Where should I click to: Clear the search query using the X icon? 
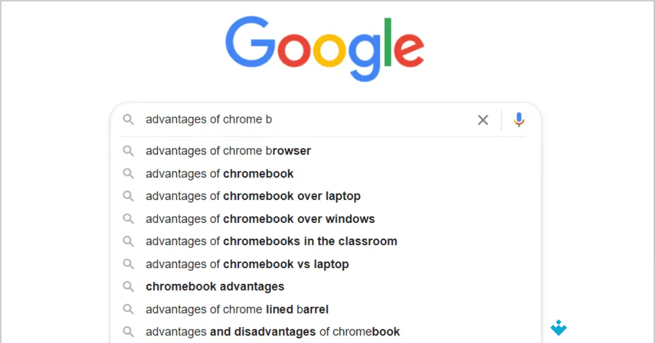click(x=483, y=120)
